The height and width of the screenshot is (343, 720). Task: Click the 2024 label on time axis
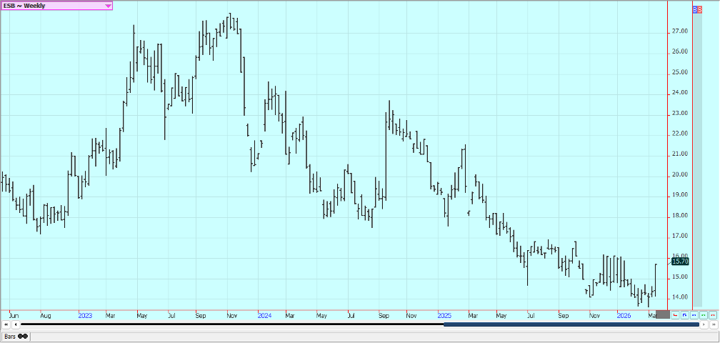pyautogui.click(x=264, y=315)
